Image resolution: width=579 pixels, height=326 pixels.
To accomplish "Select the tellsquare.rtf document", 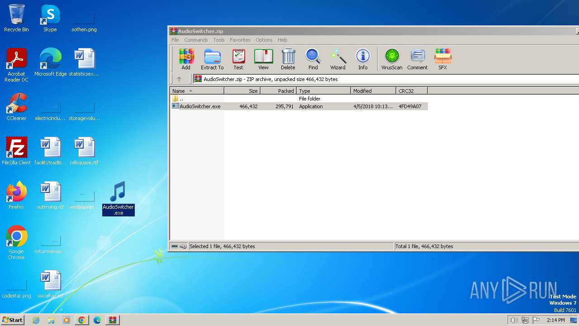I will [x=84, y=151].
